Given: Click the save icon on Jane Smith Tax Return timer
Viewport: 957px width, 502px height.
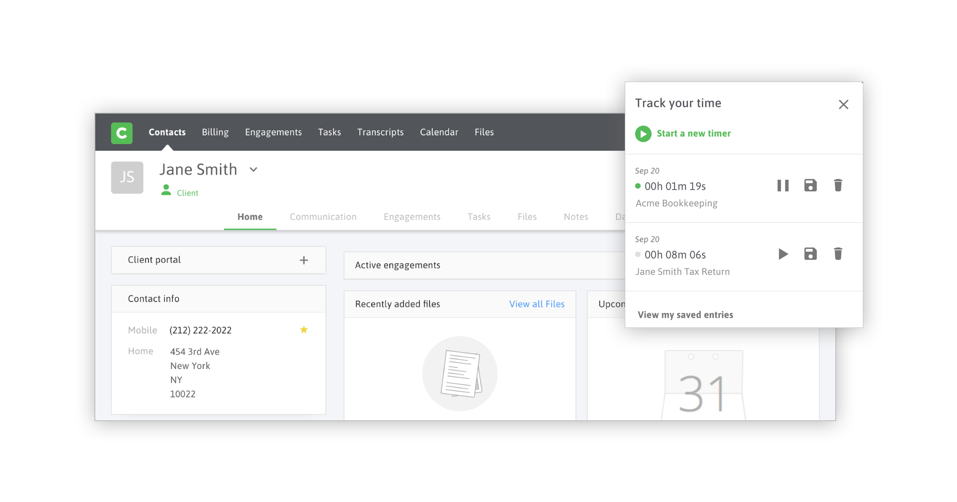Looking at the screenshot, I should click(811, 253).
